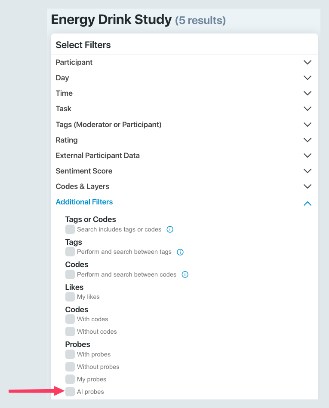Check the My likes checkbox
329x408 pixels.
pos(70,297)
